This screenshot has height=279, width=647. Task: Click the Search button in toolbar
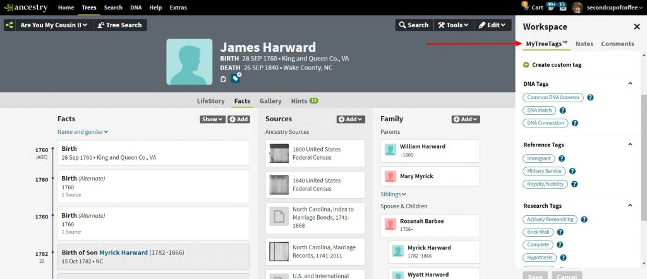pos(414,25)
